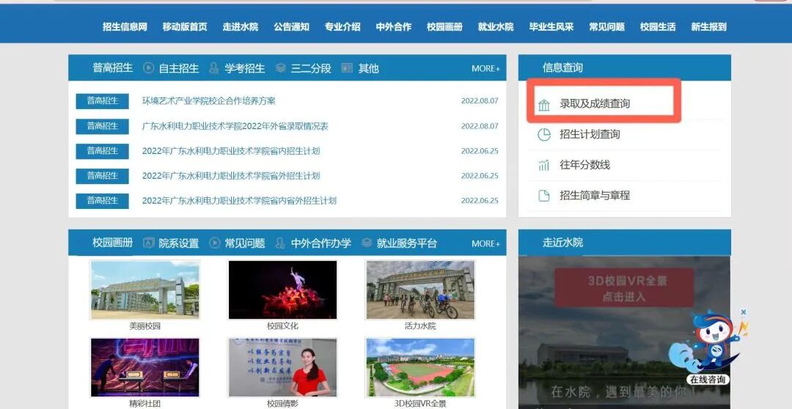
Task: Open the 往年分数线 link
Action: [584, 165]
